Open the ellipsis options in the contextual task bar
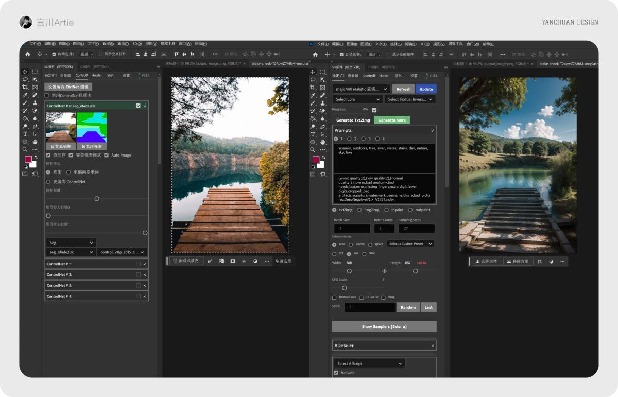The width and height of the screenshot is (618, 397). tap(267, 261)
